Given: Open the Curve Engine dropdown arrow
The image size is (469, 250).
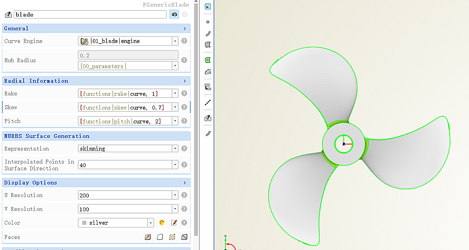Looking at the screenshot, I should click(175, 41).
